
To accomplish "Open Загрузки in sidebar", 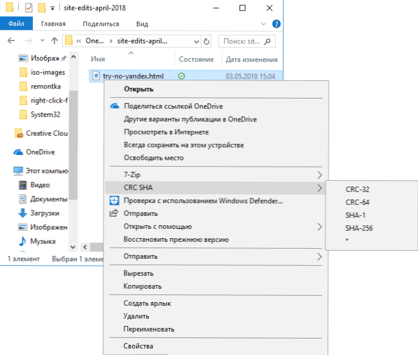I will 39,213.
